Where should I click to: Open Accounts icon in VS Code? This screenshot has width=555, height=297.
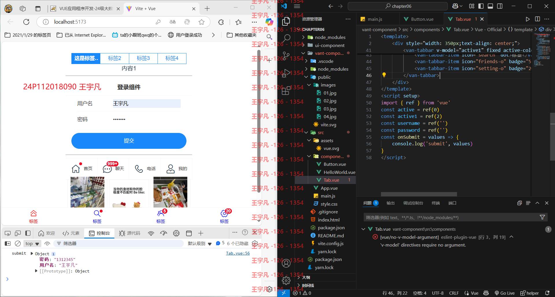tap(286, 263)
